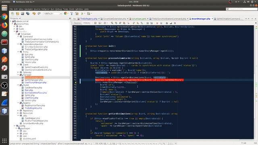Click the Build Project hammer icon

[72, 14]
